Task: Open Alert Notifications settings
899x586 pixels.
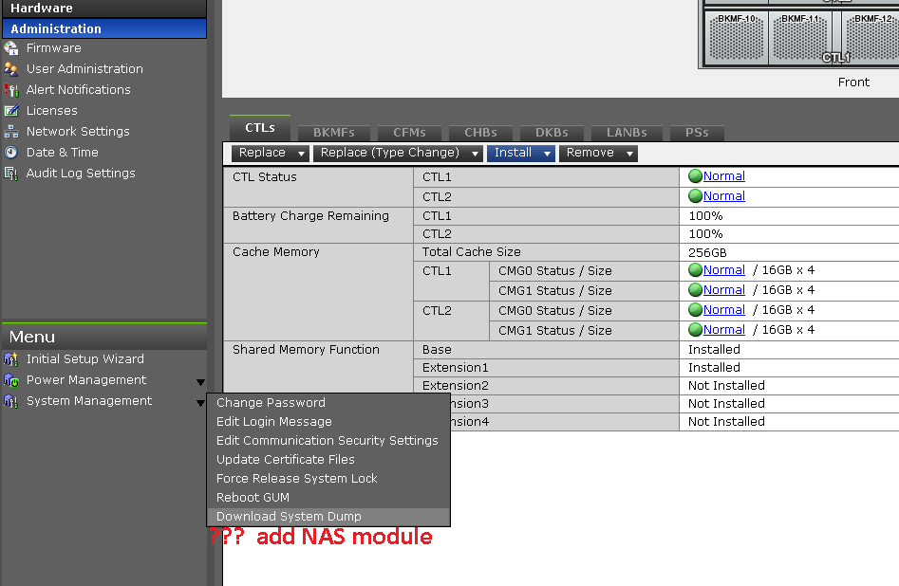Action: pyautogui.click(x=79, y=90)
